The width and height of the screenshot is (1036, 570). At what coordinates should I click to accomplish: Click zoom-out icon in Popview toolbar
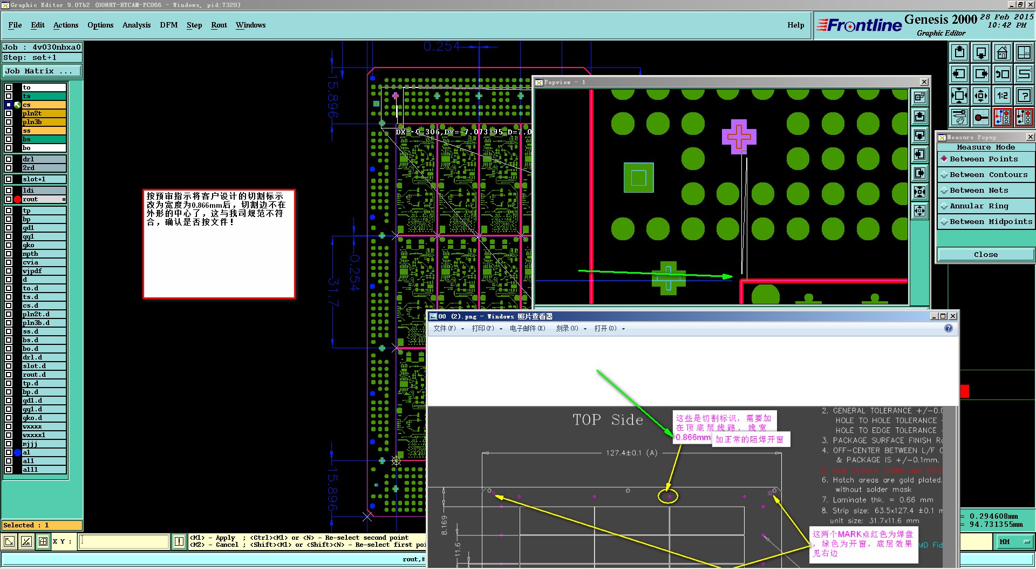[920, 211]
